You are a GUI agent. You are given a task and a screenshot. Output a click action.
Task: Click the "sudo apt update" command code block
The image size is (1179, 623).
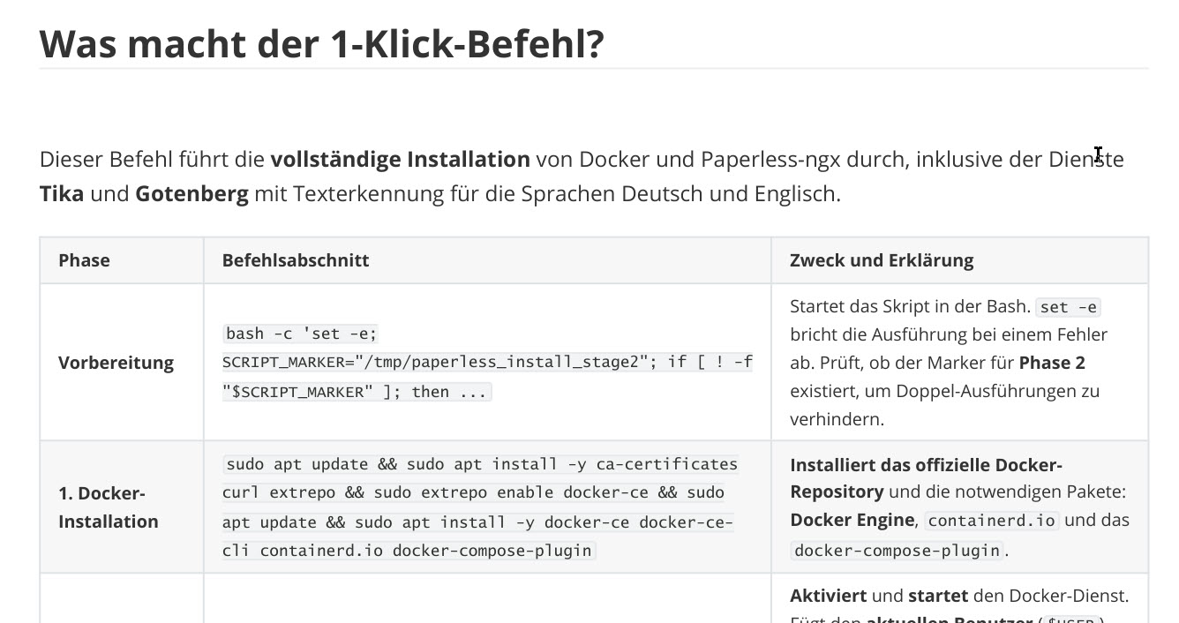481,507
